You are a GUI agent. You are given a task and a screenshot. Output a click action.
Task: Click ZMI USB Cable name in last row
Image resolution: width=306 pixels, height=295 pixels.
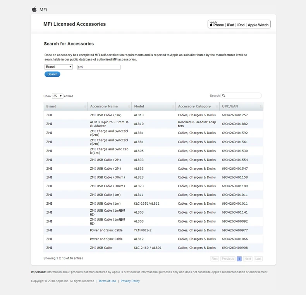(x=101, y=248)
